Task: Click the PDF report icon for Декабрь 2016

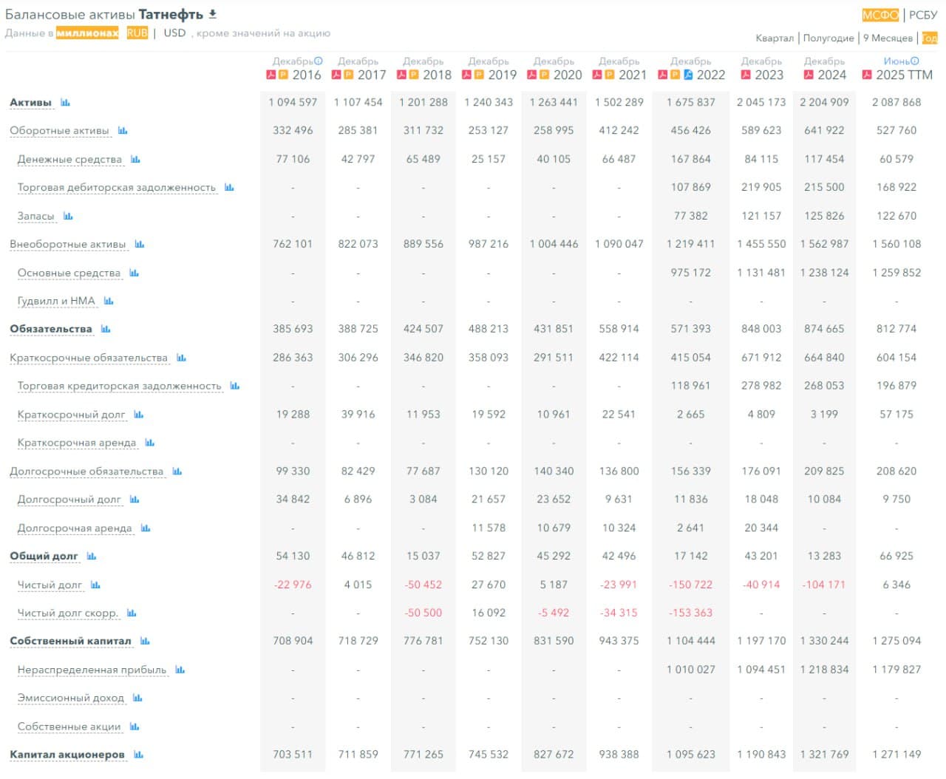Action: [271, 74]
